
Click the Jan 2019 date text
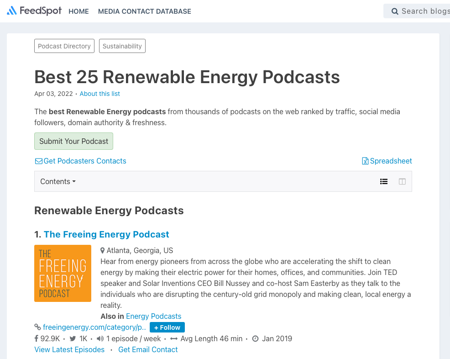(x=277, y=338)
